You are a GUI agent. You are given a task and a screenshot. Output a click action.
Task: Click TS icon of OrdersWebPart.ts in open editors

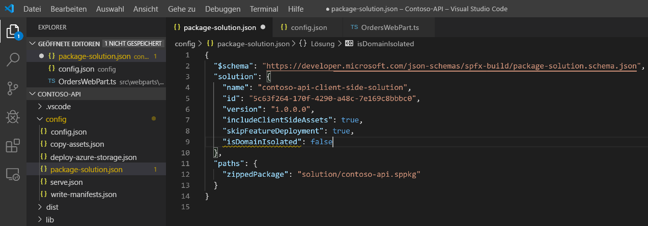click(x=51, y=81)
